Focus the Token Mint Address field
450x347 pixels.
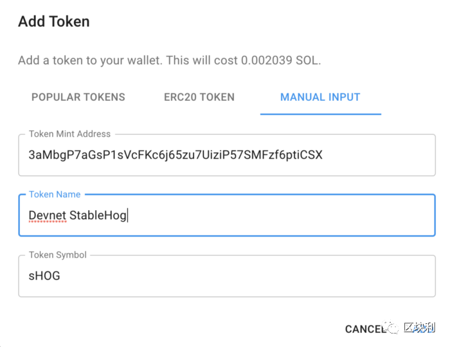coord(227,155)
